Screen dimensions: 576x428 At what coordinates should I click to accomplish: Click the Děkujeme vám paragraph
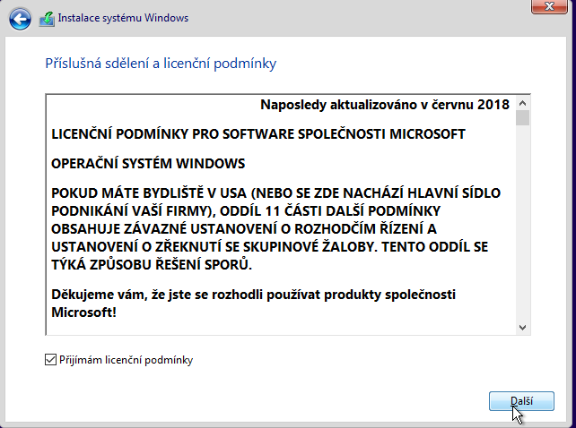253,294
